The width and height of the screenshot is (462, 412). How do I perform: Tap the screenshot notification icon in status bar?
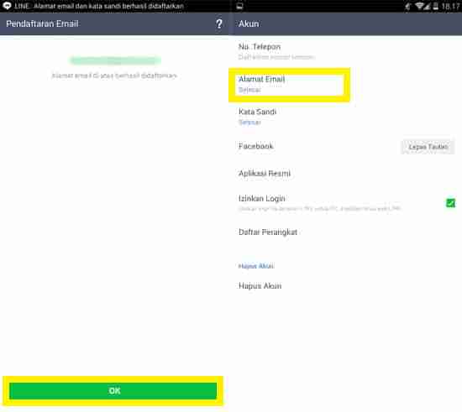coord(240,6)
